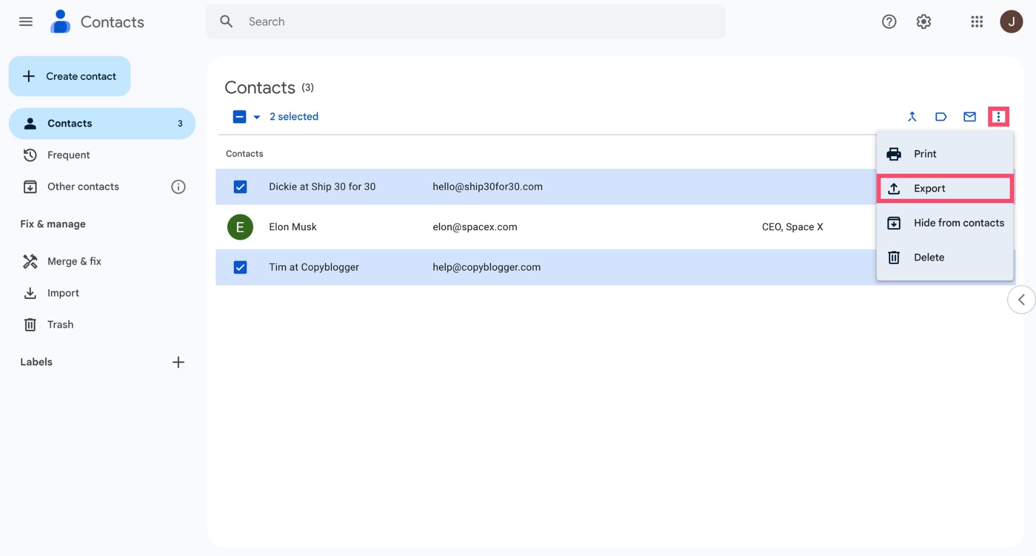The width and height of the screenshot is (1036, 556).
Task: Uncheck Tim at Copyblogger
Action: pyautogui.click(x=240, y=267)
